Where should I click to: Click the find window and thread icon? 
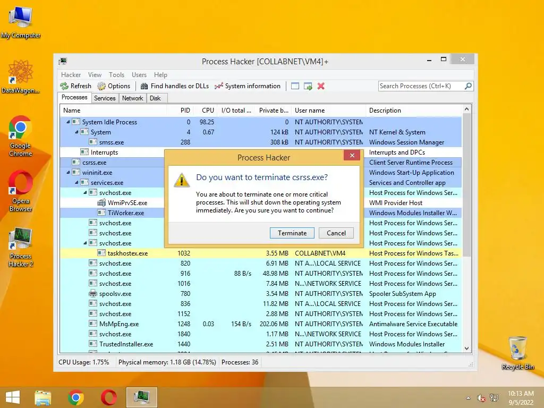[308, 86]
